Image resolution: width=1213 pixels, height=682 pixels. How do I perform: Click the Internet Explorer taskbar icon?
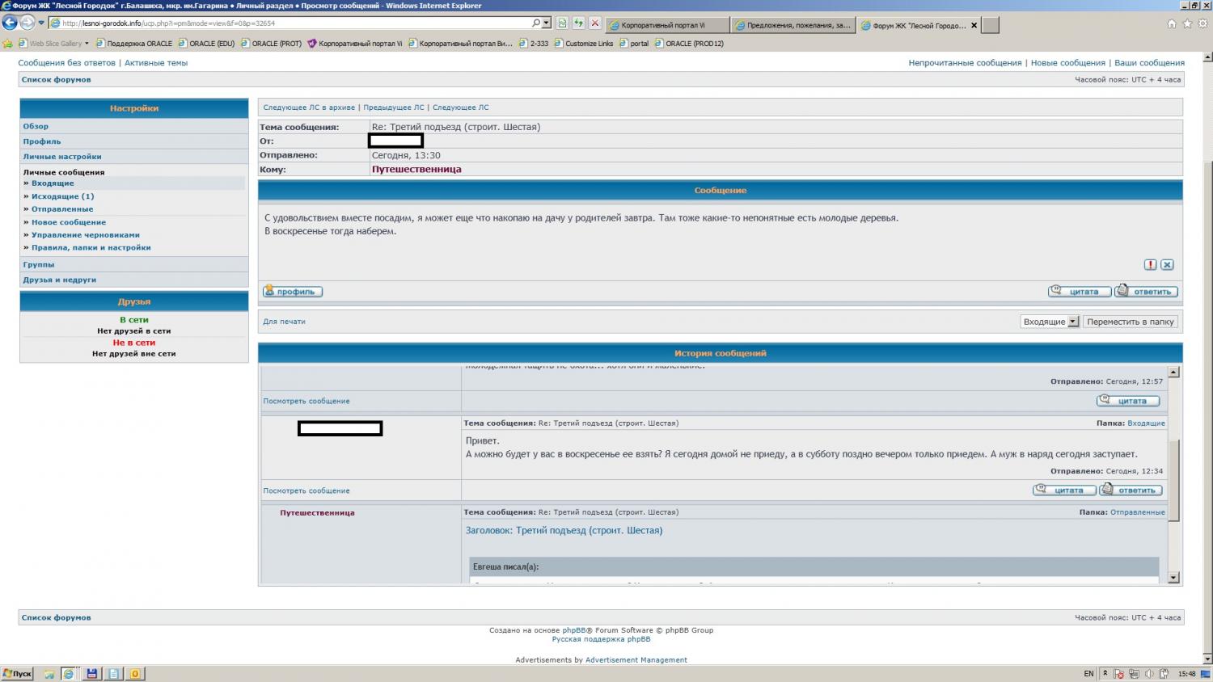tap(69, 674)
